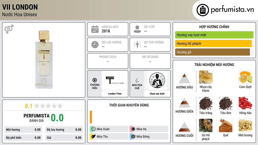Click the Hương cay tươi mát green bar
Viewport: 258px width, 145px height.
pos(214,35)
